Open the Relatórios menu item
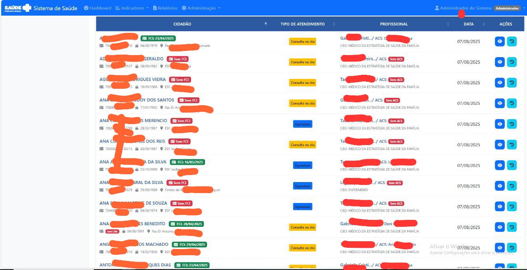The image size is (527, 270). tap(165, 8)
